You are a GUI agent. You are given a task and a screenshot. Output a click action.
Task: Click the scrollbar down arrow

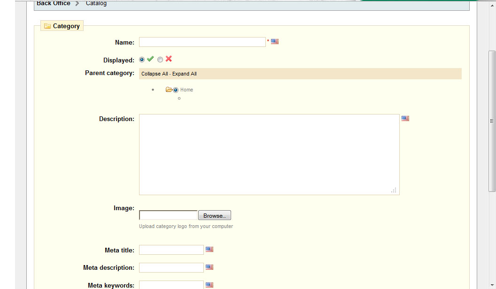click(x=492, y=285)
